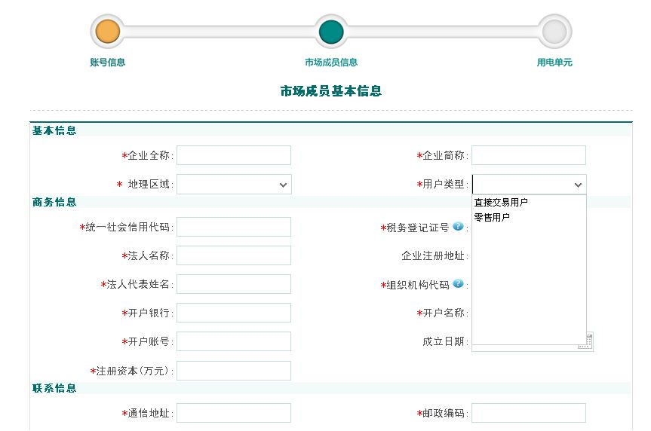Click the teal 市场成员信息 step circle

point(331,32)
